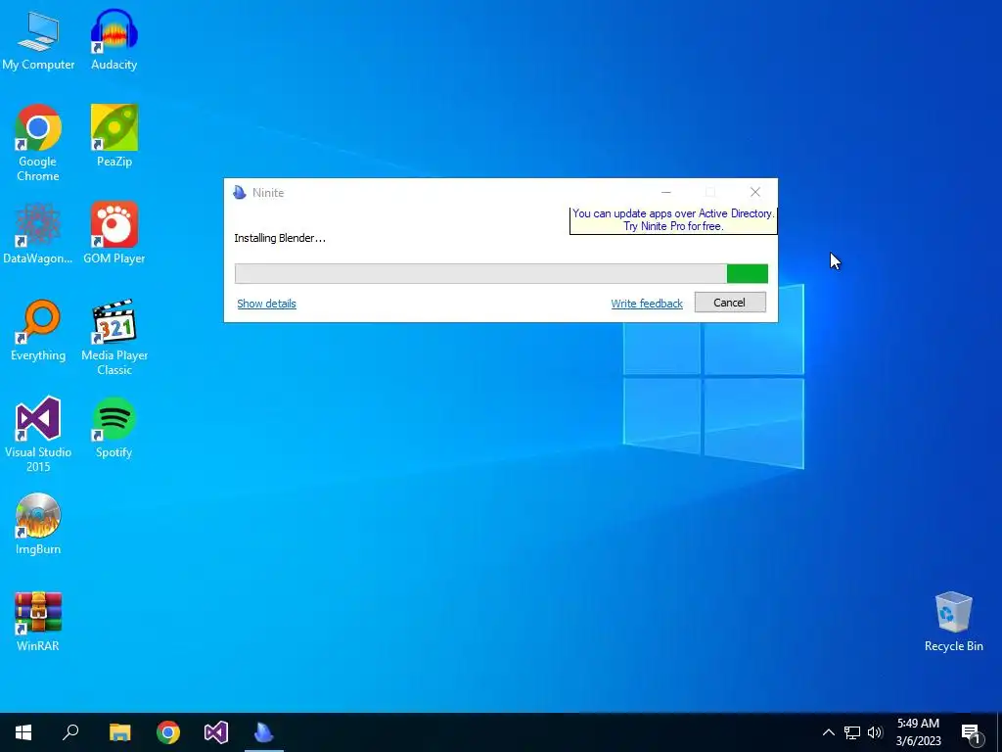
Task: Open Spotify desktop shortcut
Action: coord(114,428)
